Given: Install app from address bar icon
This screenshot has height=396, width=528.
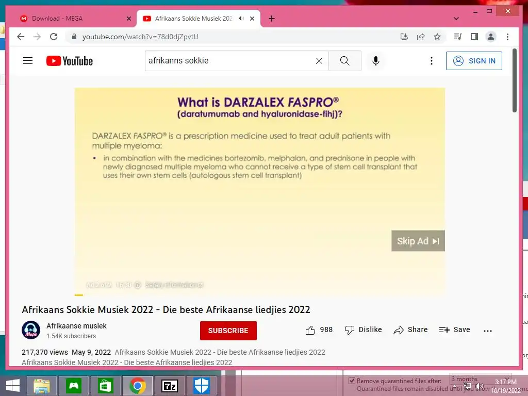Looking at the screenshot, I should click(x=404, y=37).
